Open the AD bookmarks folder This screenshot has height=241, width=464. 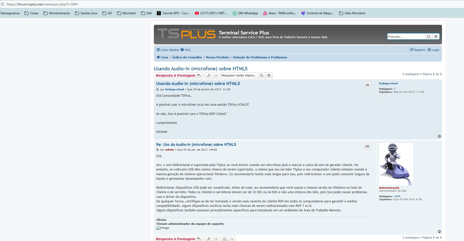coord(107,13)
